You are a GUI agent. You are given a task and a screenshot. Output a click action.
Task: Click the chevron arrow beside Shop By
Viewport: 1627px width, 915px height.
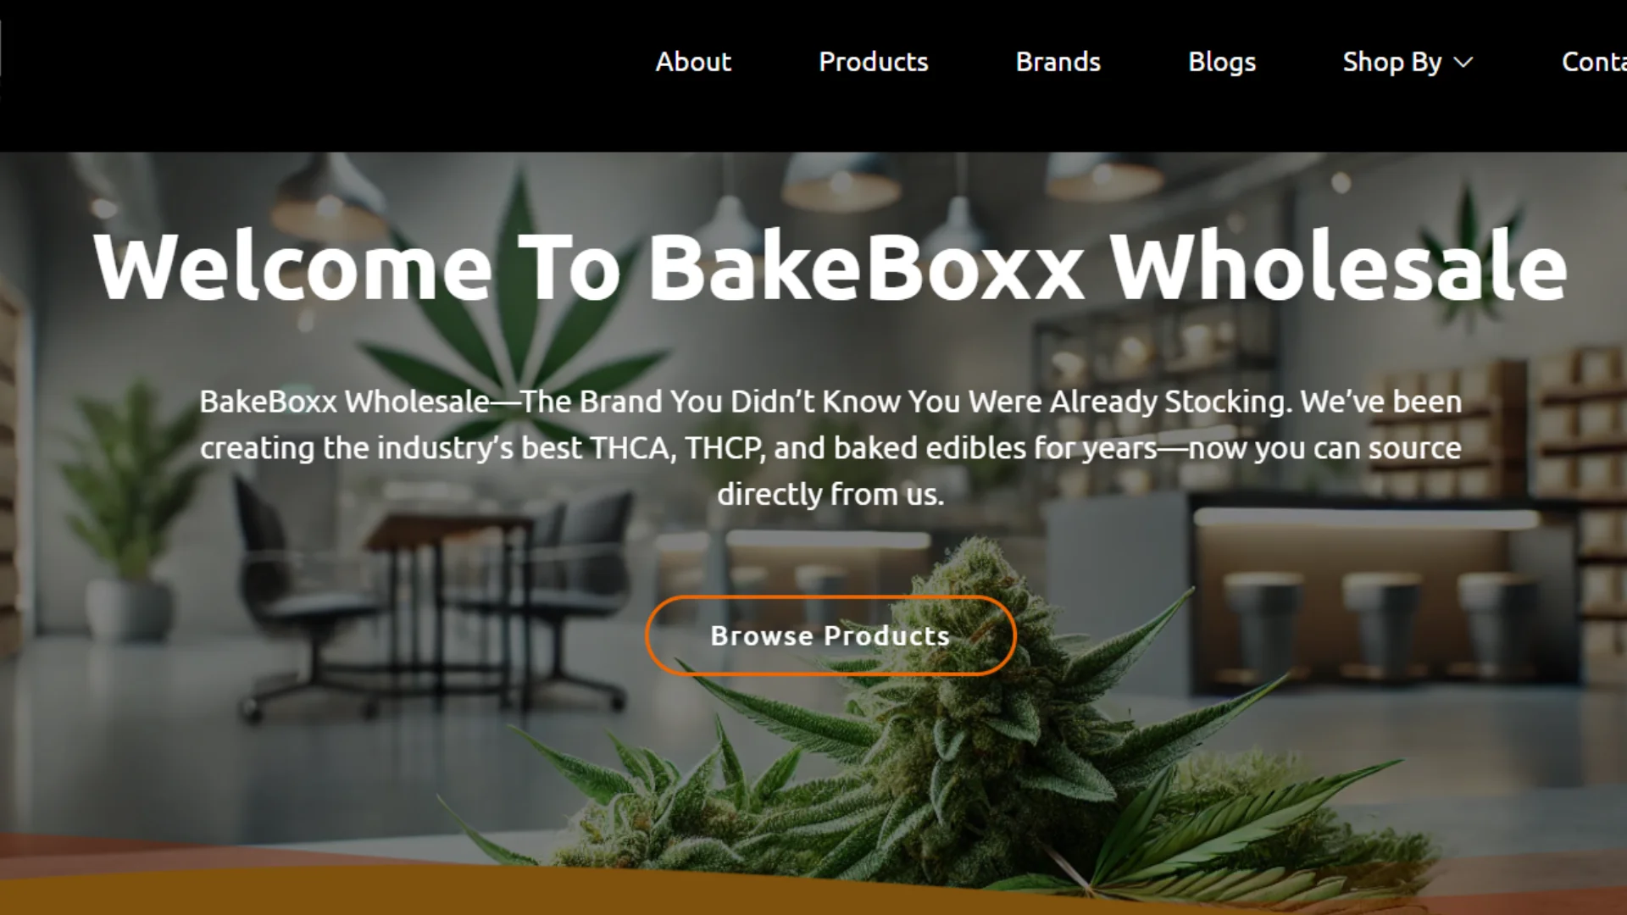click(x=1463, y=63)
